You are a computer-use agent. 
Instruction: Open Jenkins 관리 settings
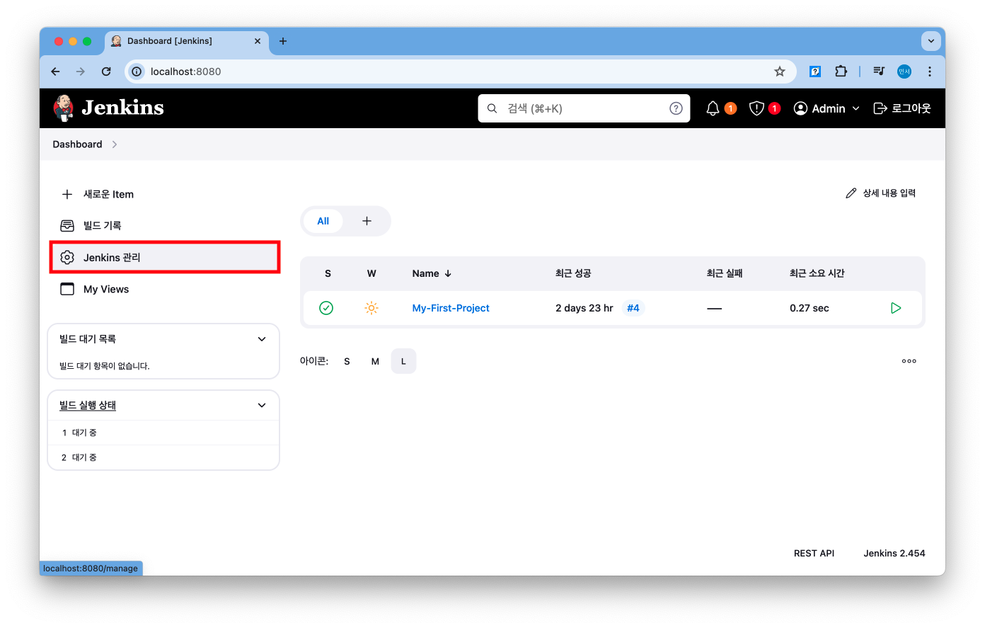(164, 257)
